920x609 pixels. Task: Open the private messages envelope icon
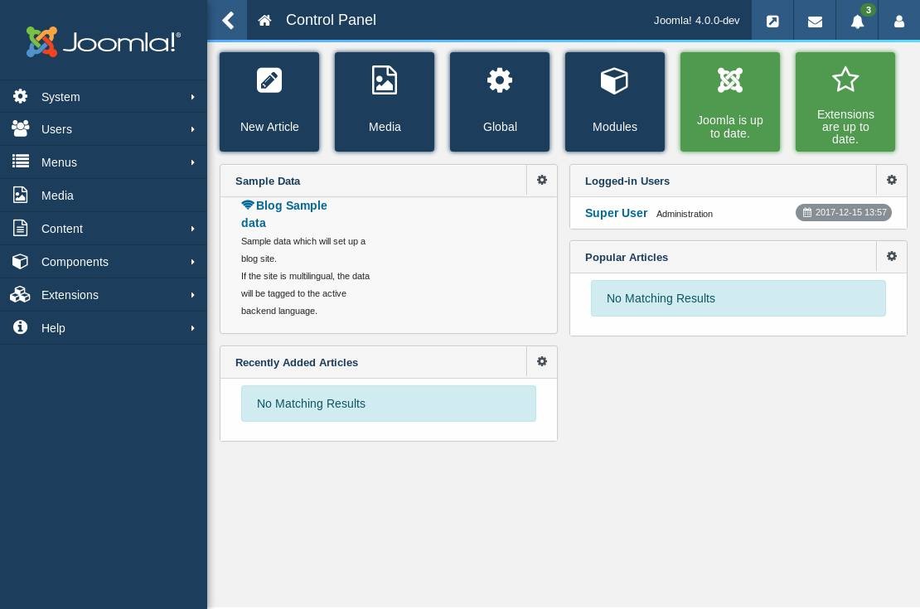pos(815,22)
